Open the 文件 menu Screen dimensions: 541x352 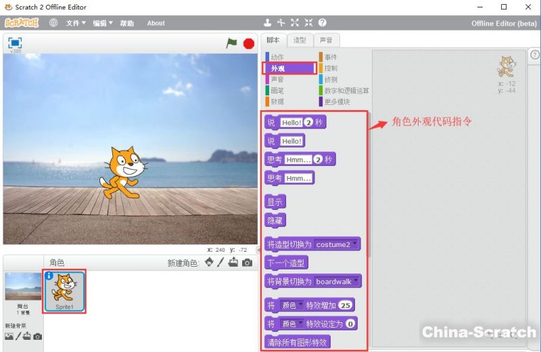pos(76,23)
